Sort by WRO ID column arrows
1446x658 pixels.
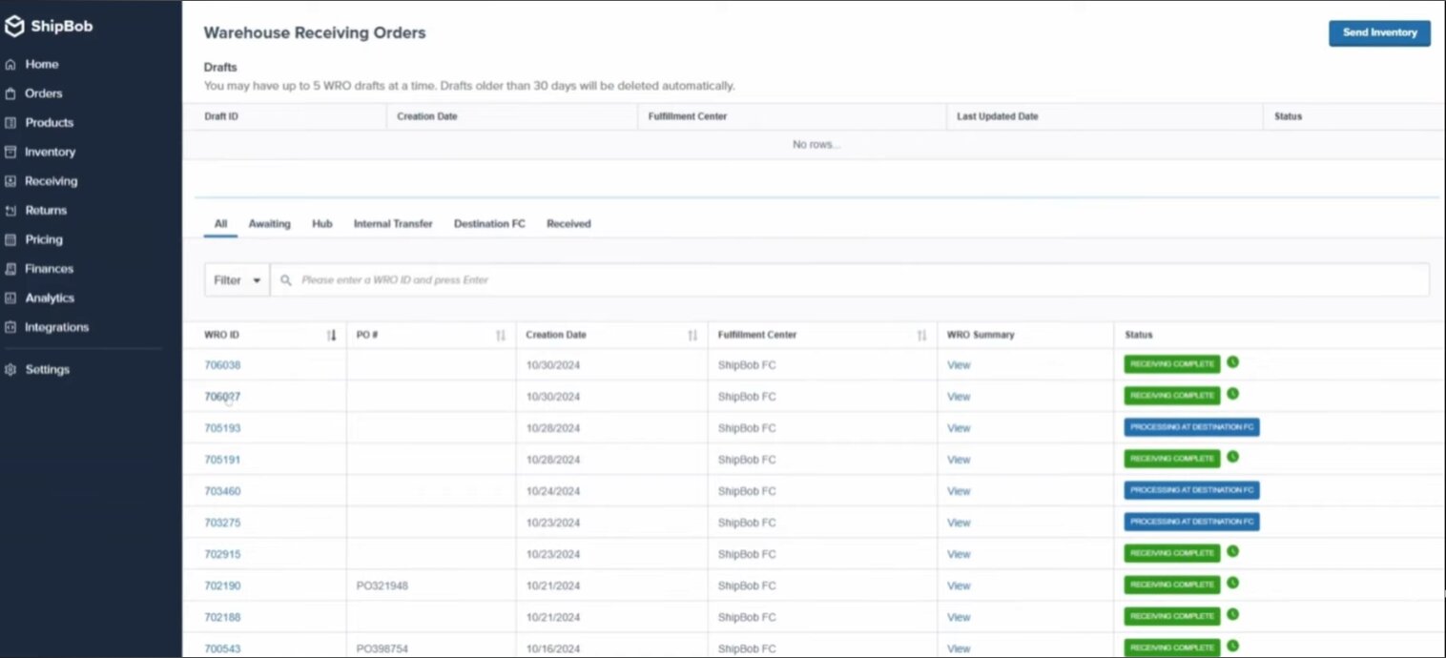(331, 336)
